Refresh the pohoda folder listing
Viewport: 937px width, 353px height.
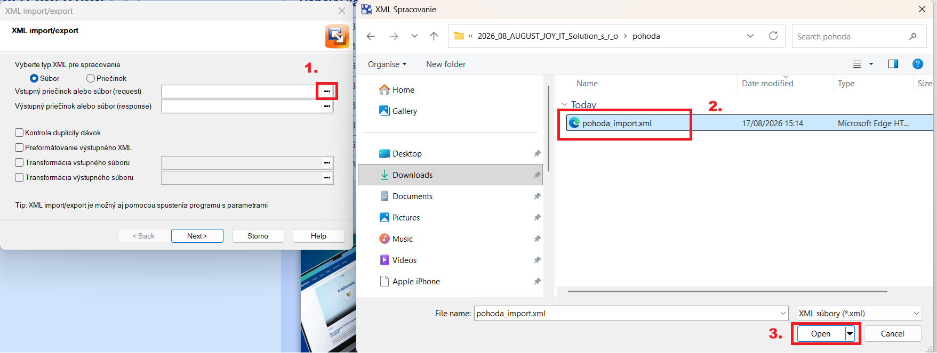773,36
